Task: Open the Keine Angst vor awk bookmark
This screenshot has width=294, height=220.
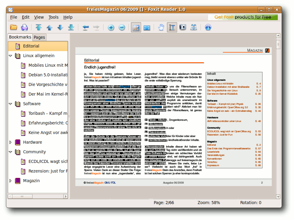Action: [x=48, y=133]
